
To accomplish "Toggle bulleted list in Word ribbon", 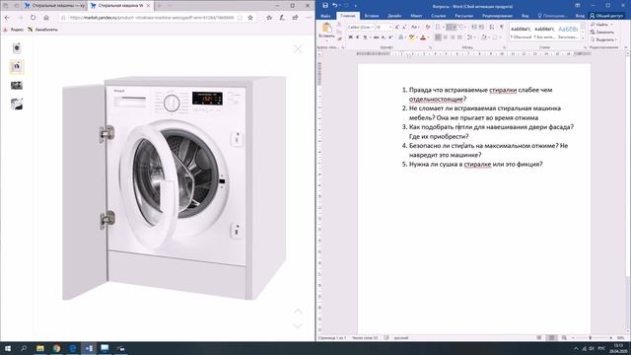I will coord(438,27).
